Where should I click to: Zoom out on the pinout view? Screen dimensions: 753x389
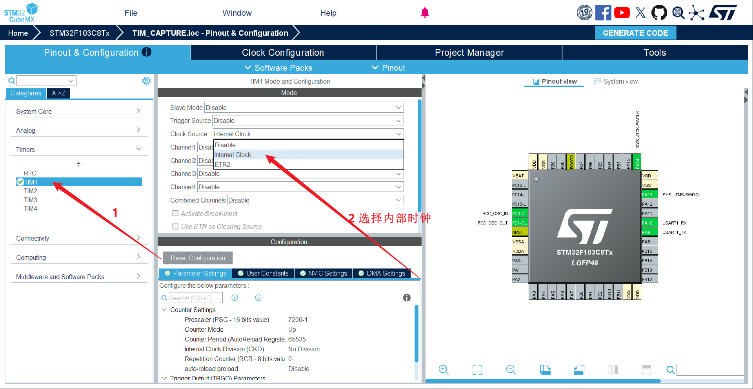pyautogui.click(x=511, y=370)
